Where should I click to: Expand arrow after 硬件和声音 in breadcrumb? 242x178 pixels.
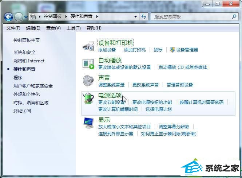click(x=97, y=16)
